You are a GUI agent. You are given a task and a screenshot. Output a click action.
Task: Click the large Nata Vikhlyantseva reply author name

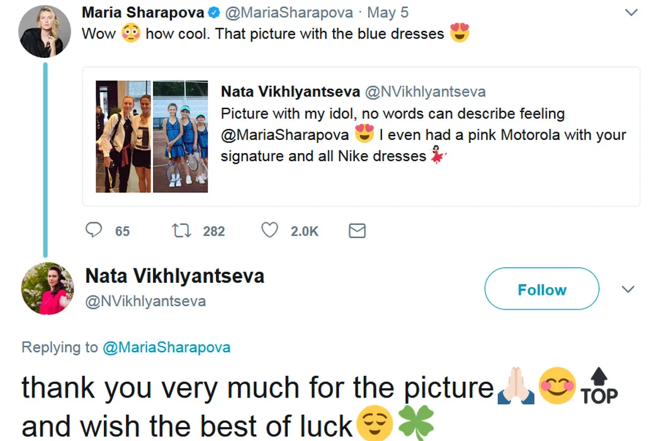coord(174,276)
